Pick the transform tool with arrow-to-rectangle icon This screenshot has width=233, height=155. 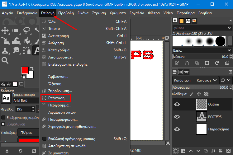point(5,41)
